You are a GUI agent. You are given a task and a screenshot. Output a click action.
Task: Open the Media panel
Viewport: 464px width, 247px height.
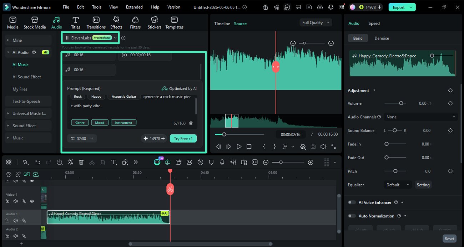pyautogui.click(x=13, y=23)
